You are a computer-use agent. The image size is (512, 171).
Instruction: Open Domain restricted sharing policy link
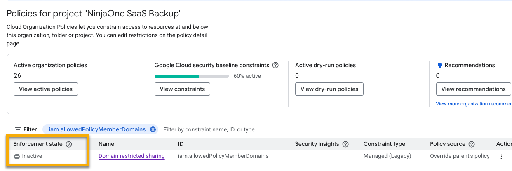132,156
